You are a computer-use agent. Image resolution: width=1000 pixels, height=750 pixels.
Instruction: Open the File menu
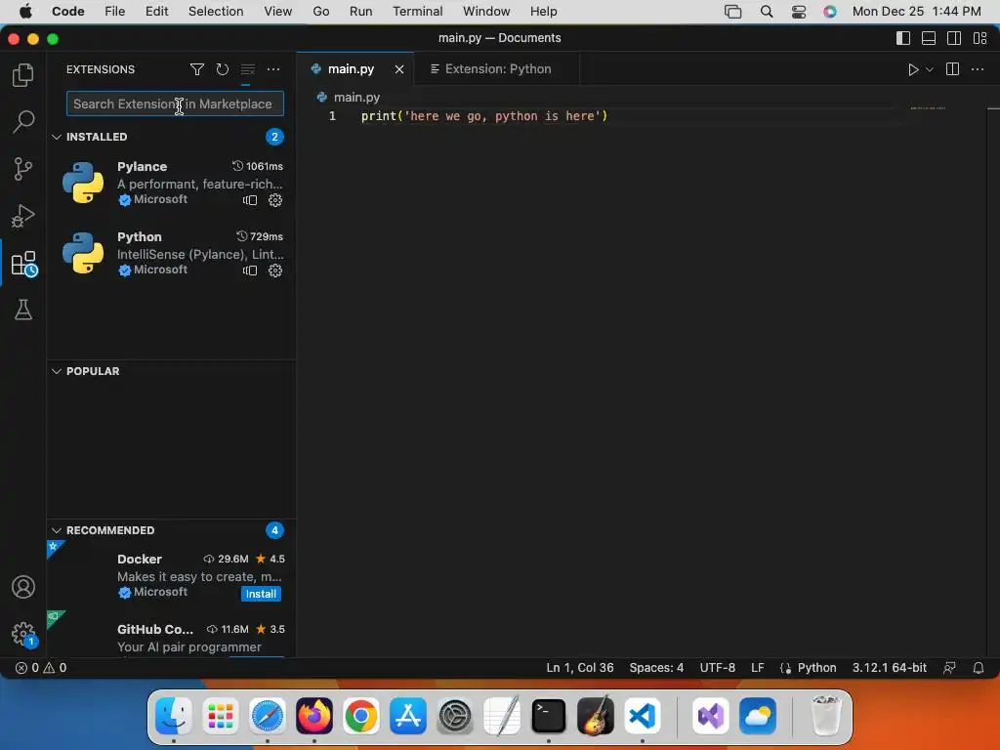tap(115, 12)
